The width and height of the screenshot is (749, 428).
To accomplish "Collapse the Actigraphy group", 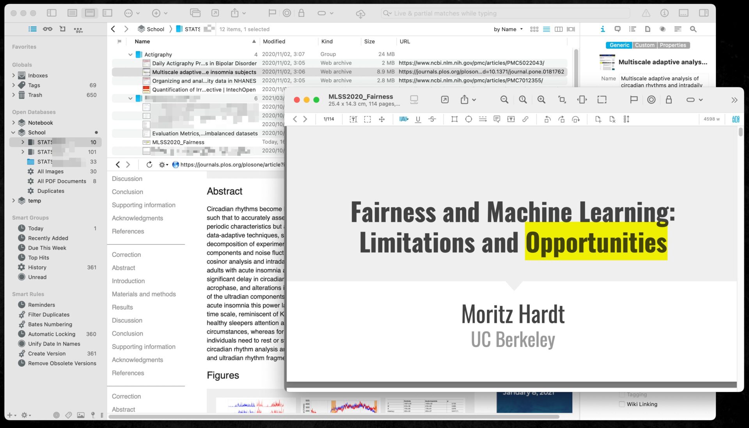I will point(130,55).
